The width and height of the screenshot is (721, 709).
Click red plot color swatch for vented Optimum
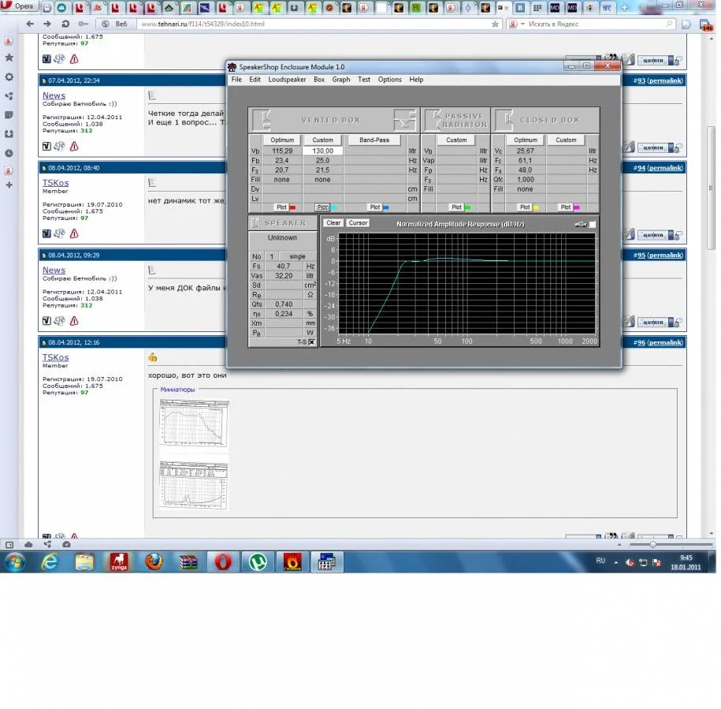[292, 207]
